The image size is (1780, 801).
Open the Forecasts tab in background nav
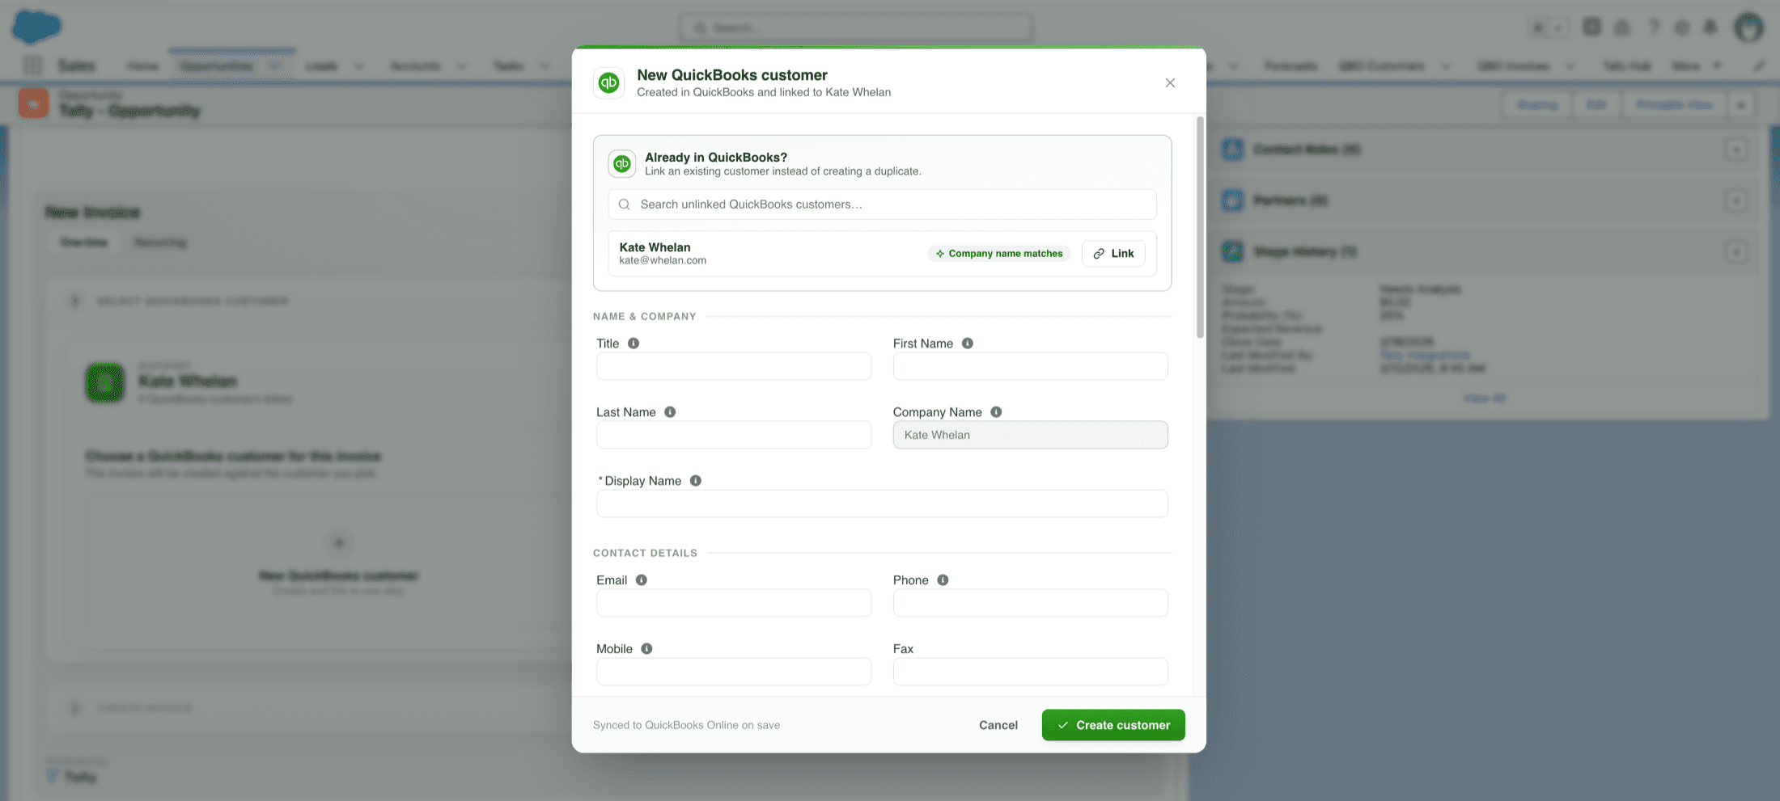click(1290, 65)
